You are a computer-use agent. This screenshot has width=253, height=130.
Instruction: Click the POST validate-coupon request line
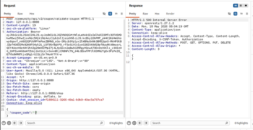click(x=50, y=19)
